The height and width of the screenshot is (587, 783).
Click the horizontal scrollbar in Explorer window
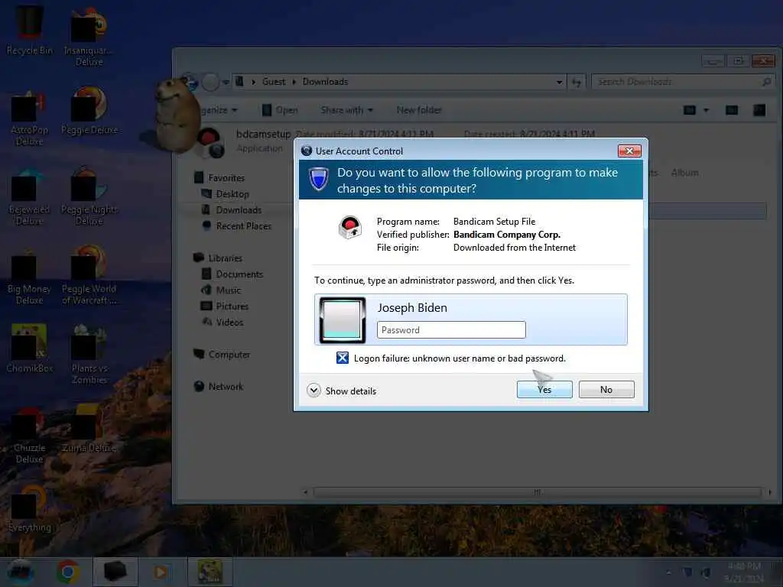tap(538, 492)
